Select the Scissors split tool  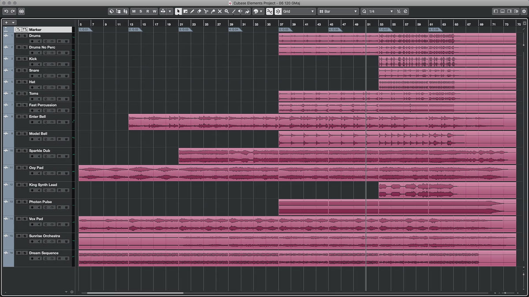(x=206, y=11)
